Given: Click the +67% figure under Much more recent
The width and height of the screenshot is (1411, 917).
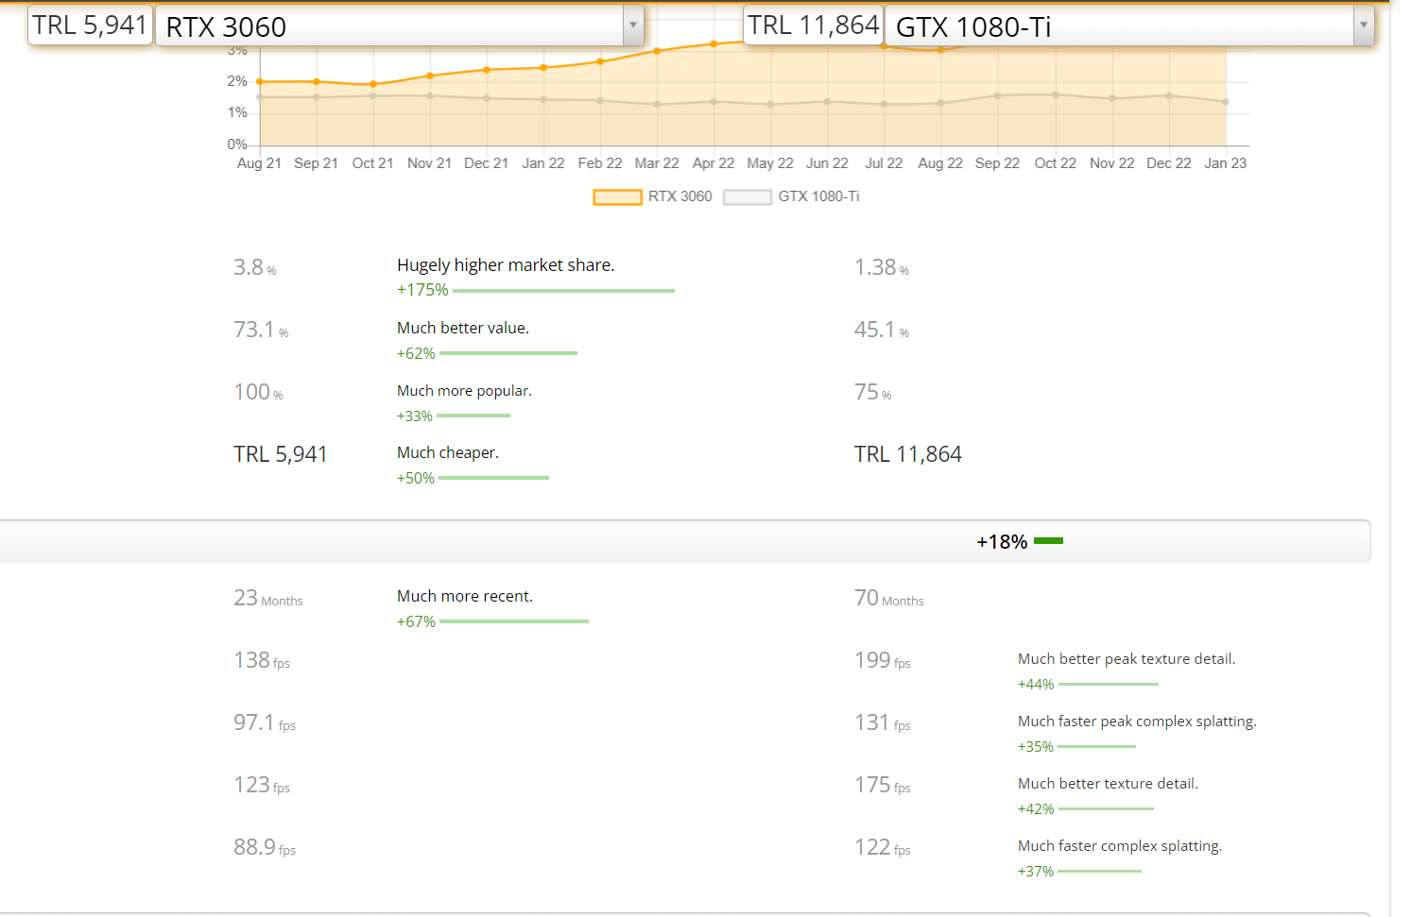Looking at the screenshot, I should pyautogui.click(x=416, y=621).
